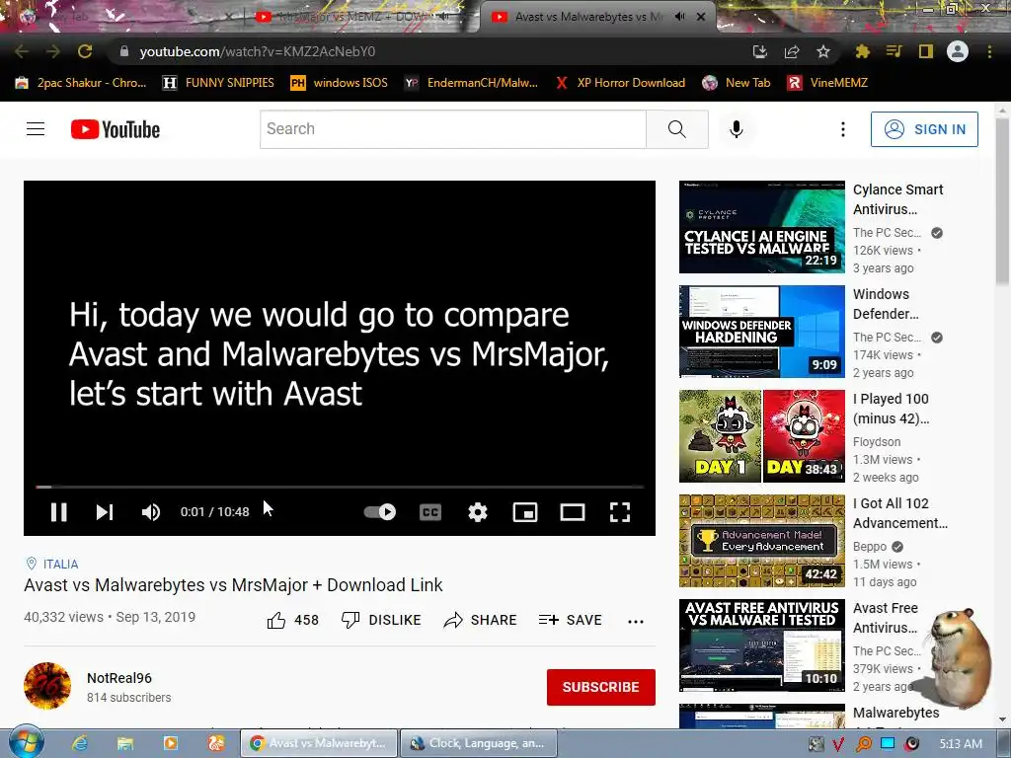This screenshot has width=1011, height=758.
Task: Open the NotReal96 channel name link
Action: [x=119, y=678]
